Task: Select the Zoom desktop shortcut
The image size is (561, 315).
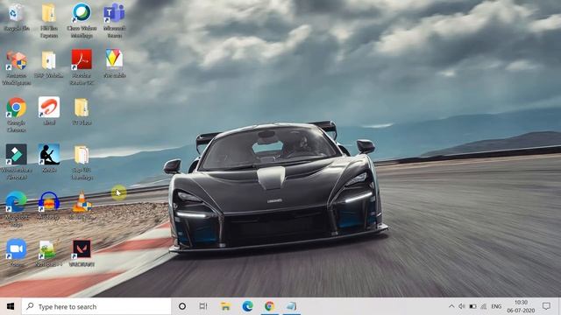Action: pos(16,253)
